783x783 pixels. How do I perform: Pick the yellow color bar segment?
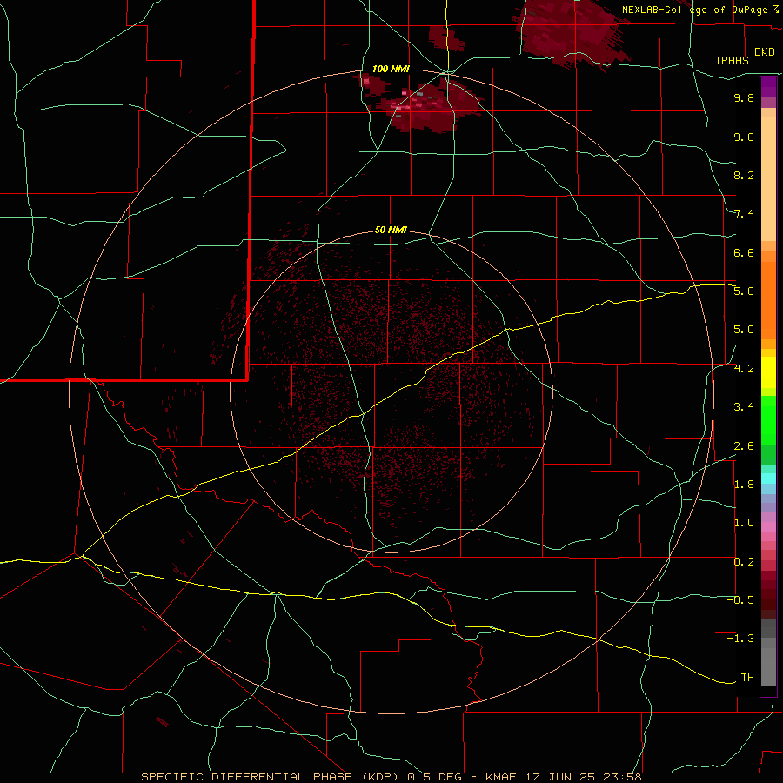768,372
